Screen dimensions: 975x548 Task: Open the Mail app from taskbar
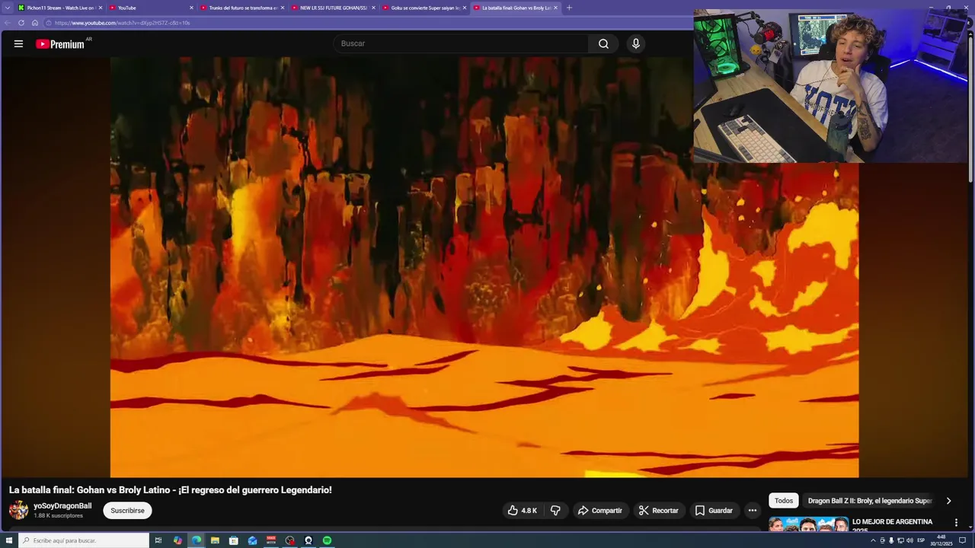coord(252,540)
